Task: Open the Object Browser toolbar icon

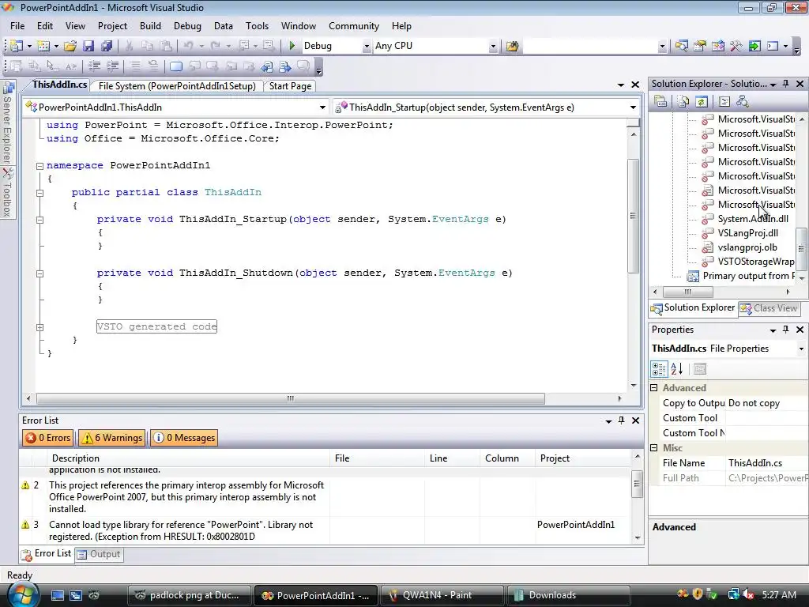Action: coord(717,46)
